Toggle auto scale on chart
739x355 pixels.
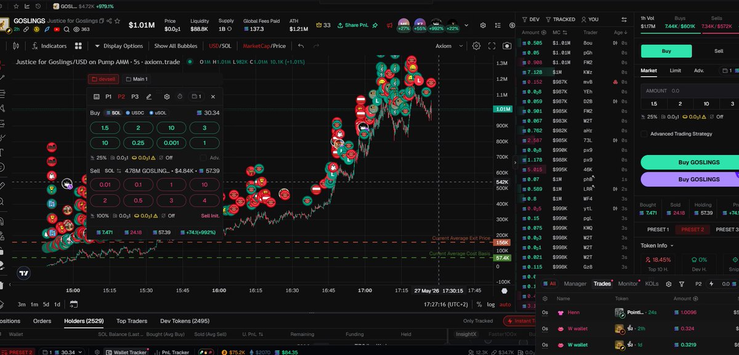[505, 304]
